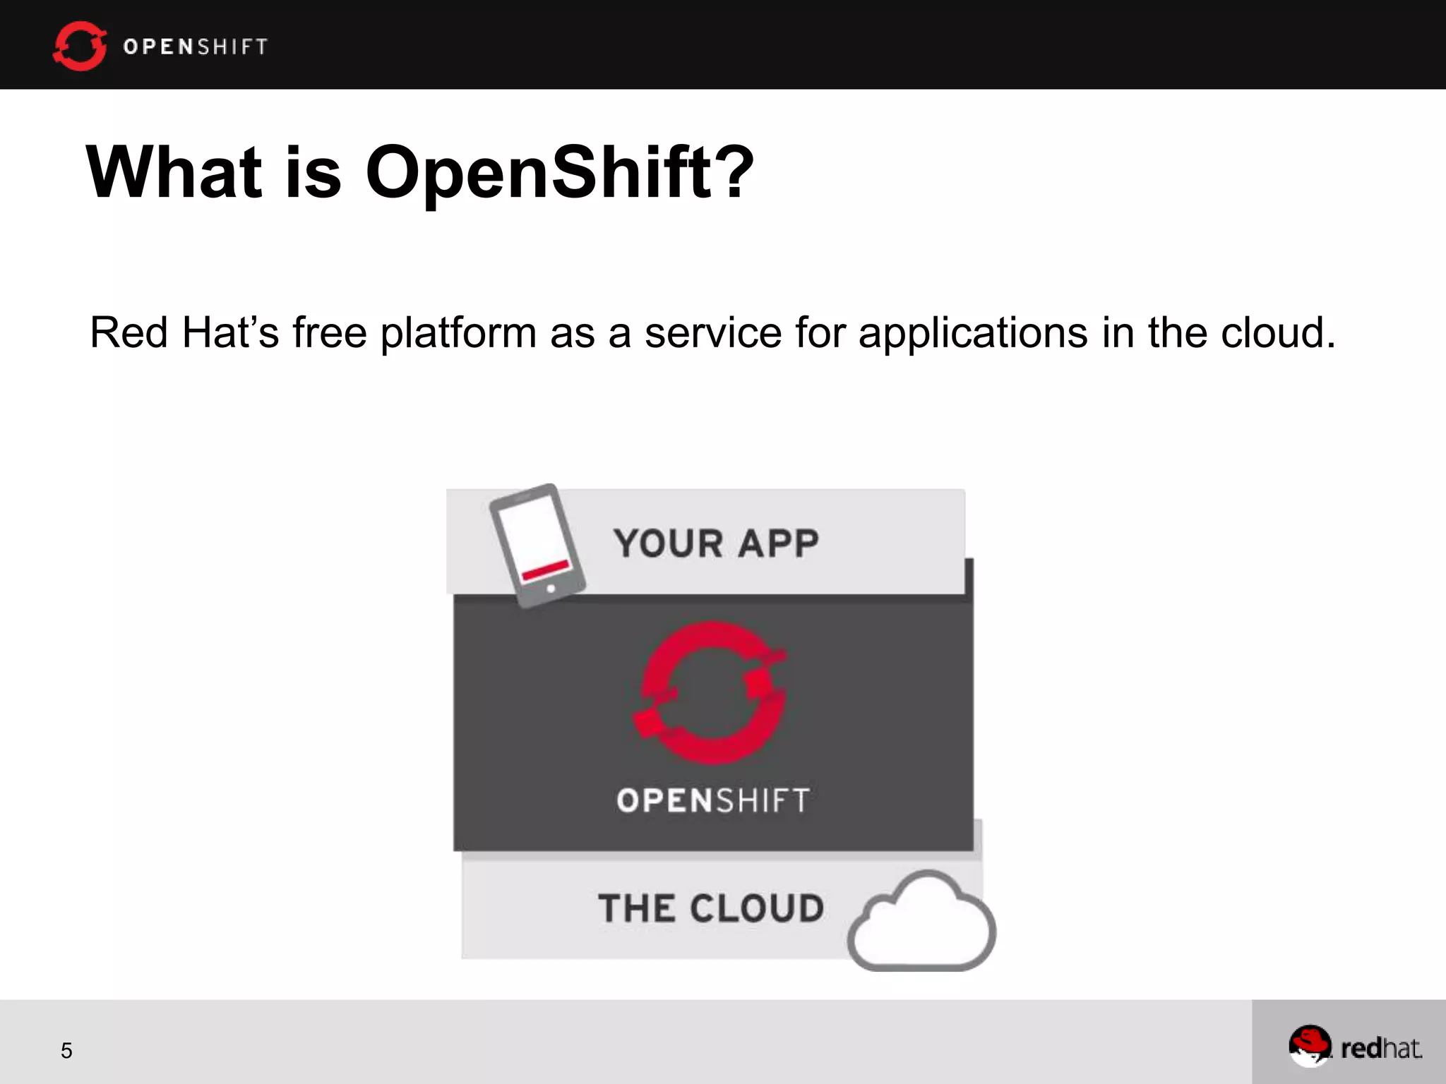Click the OpenShift logo icon in header
This screenshot has height=1084, width=1446.
pyautogui.click(x=80, y=46)
